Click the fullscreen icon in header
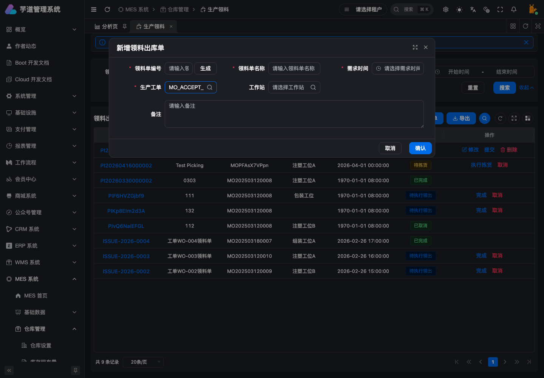 point(500,9)
